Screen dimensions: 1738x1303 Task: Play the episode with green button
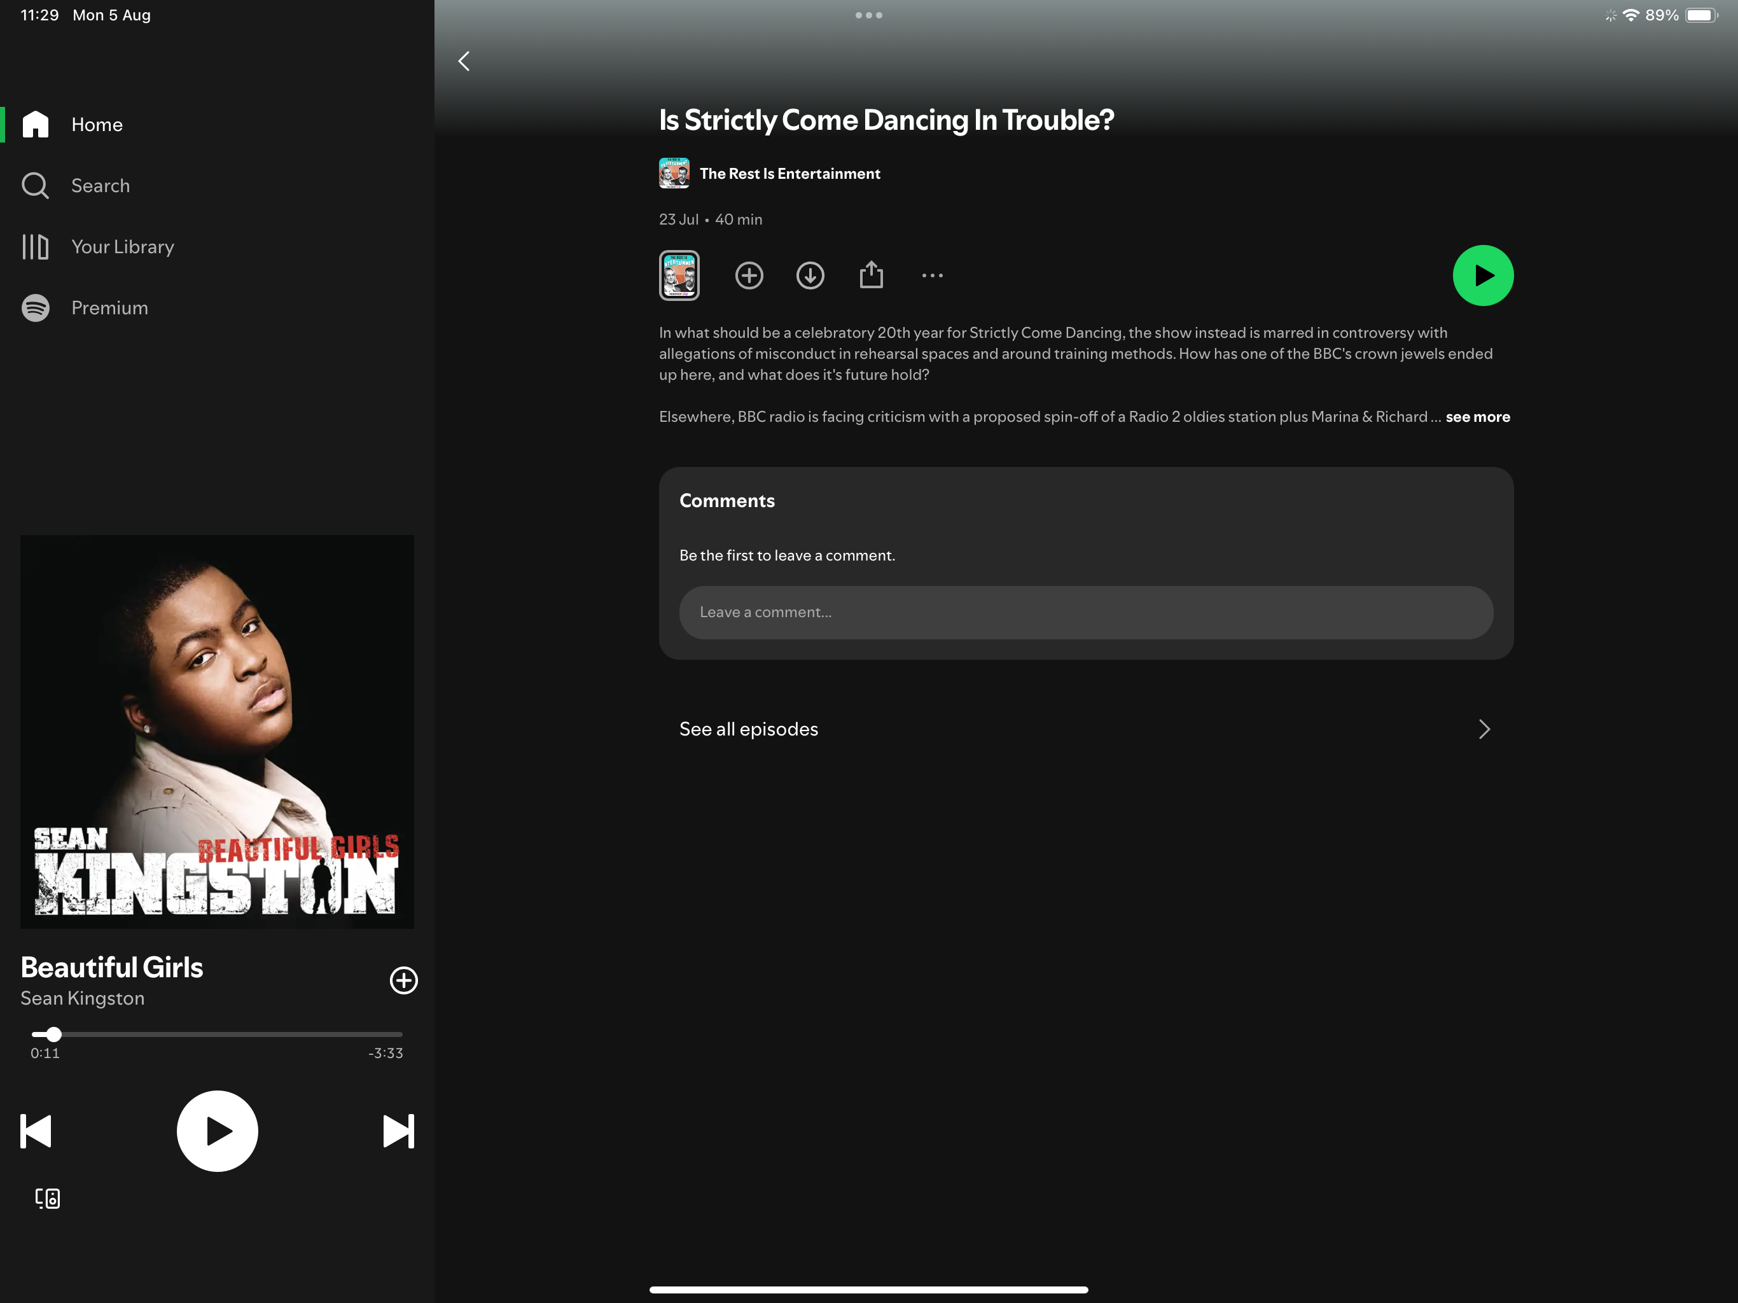(x=1483, y=276)
